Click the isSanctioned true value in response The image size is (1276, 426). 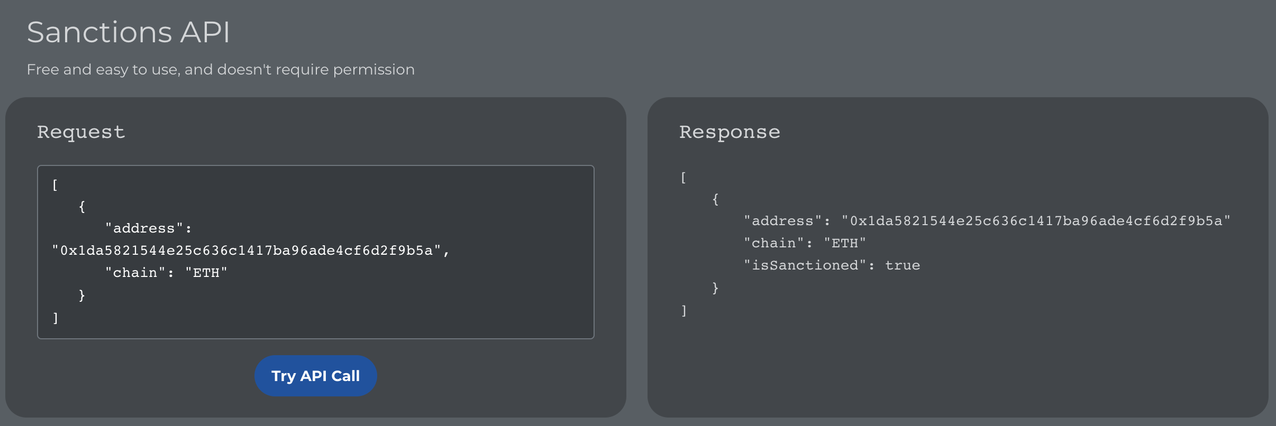click(x=903, y=265)
